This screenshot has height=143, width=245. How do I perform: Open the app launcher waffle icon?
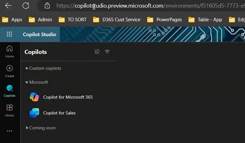[10, 34]
